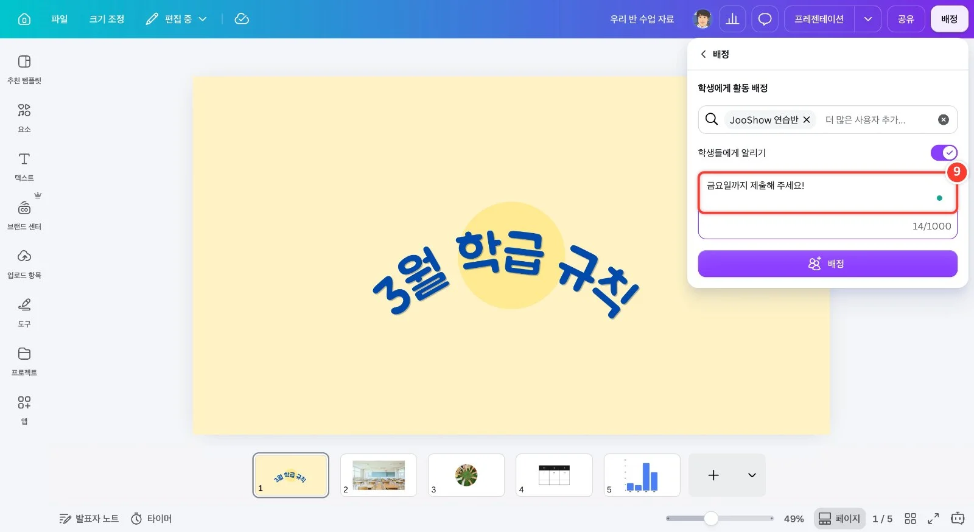Toggle the 페이지 thumbnails view

pyautogui.click(x=839, y=519)
